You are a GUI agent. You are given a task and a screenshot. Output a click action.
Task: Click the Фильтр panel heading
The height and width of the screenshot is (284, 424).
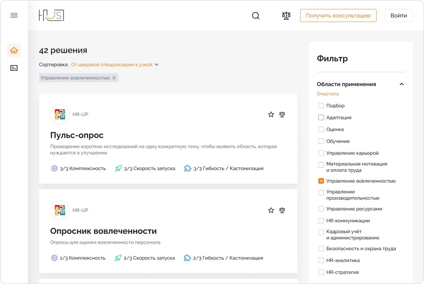(x=332, y=59)
